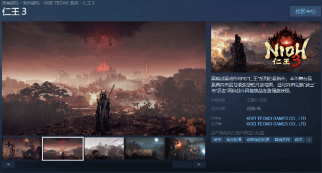The width and height of the screenshot is (322, 173).
Task: Open the KOEI TECMO 系列 breadcrumb link
Action: click(61, 3)
